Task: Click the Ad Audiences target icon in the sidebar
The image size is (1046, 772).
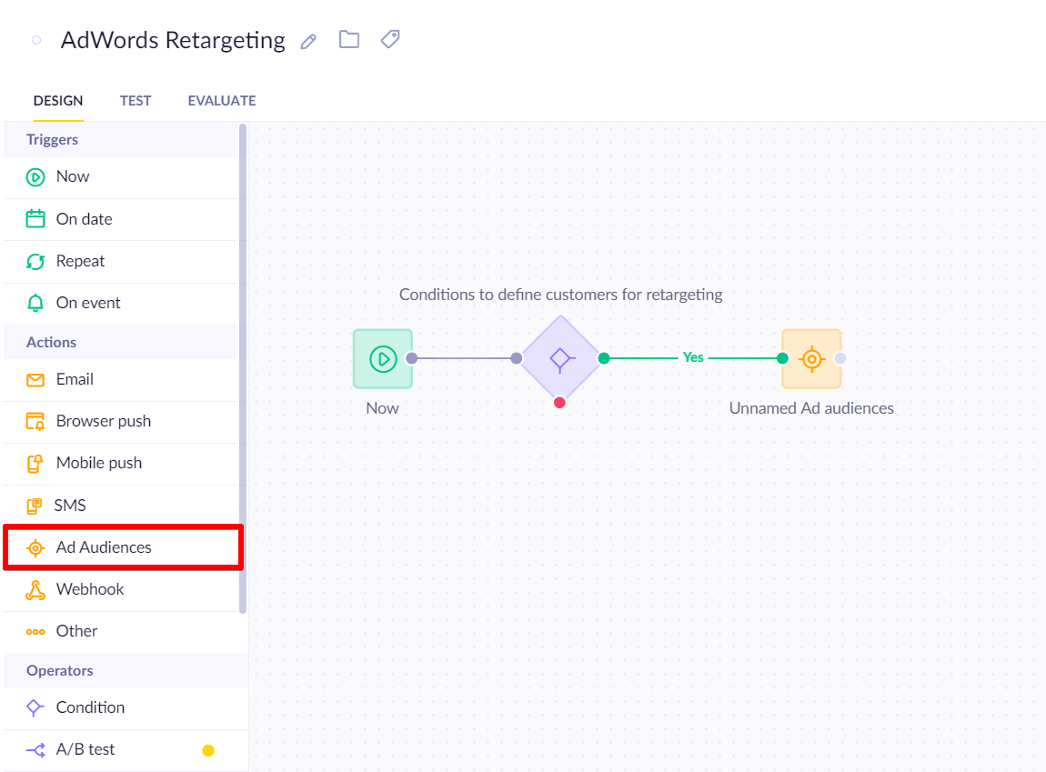Action: click(35, 548)
